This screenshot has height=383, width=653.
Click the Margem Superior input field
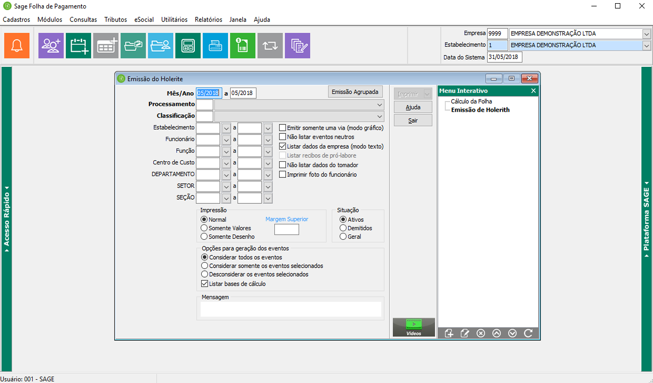286,230
